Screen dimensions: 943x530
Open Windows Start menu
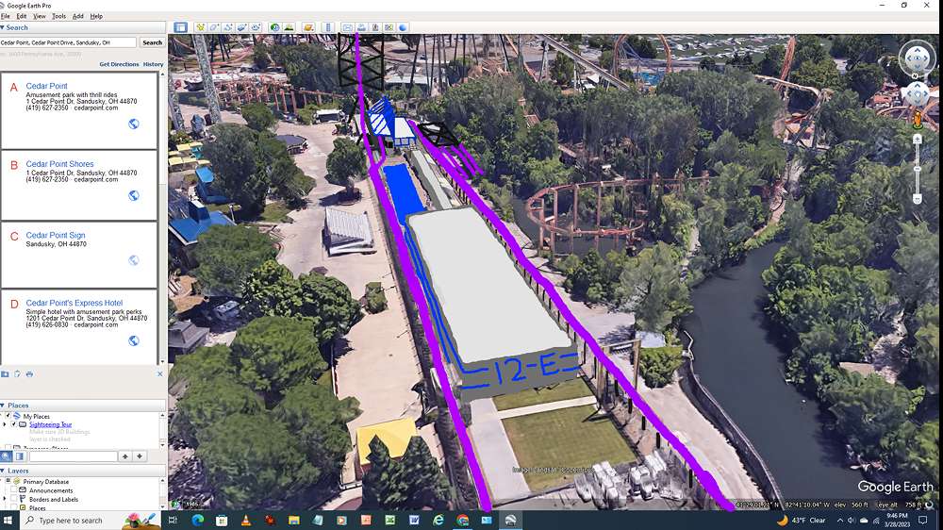click(x=8, y=521)
